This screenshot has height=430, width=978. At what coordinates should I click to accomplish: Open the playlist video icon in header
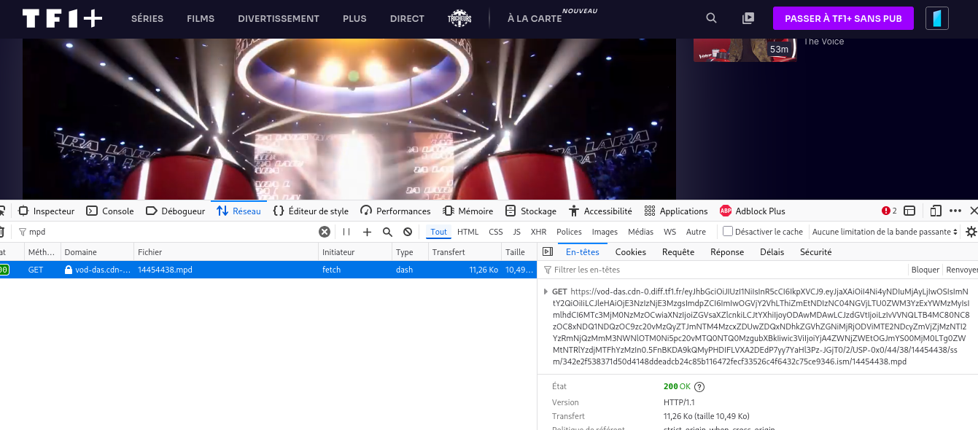pos(748,18)
